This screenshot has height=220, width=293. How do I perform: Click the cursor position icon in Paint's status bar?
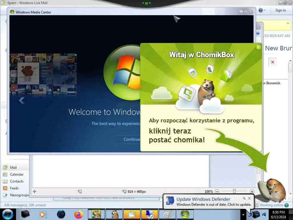coord(35,191)
